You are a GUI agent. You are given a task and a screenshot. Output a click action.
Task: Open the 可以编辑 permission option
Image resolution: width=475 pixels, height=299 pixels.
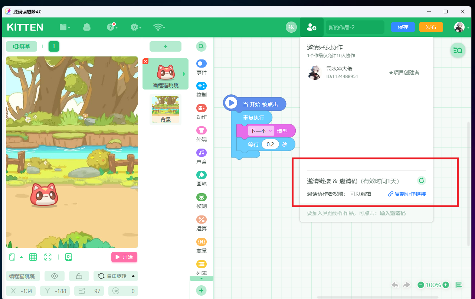361,194
